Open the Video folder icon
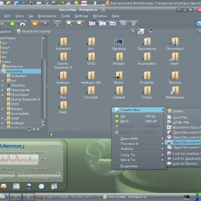Image resolution: width=201 pixels, height=201 pixels. (147, 92)
